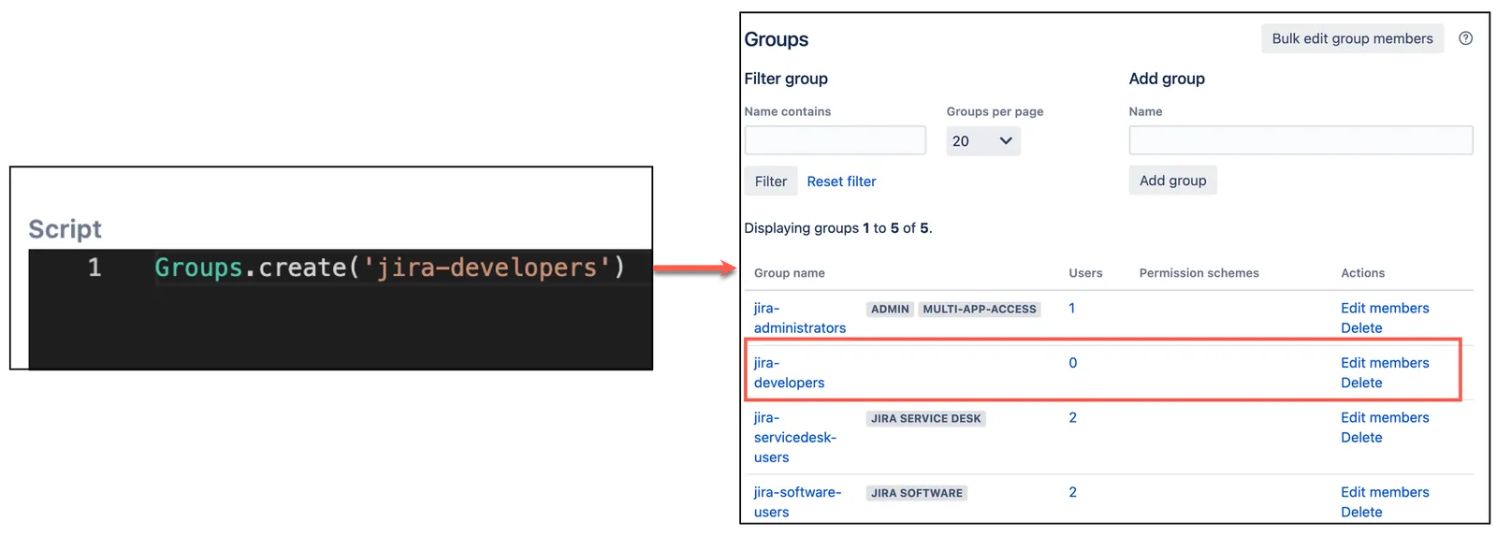
Task: Delete the jira-servicedesk-users group
Action: coord(1361,438)
